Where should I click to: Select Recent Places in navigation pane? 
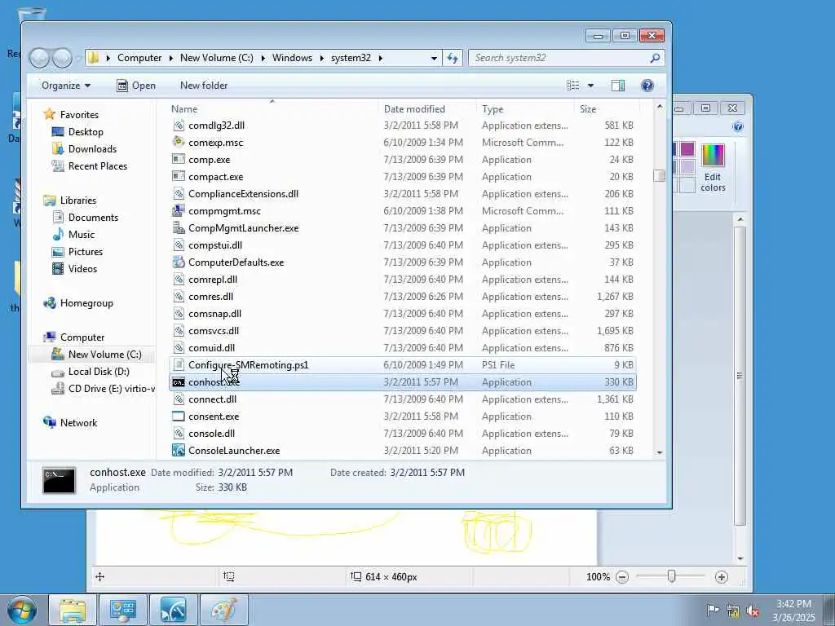click(x=98, y=166)
